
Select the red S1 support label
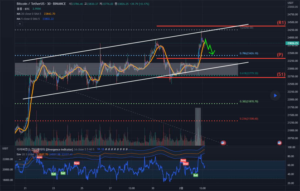[282, 75]
